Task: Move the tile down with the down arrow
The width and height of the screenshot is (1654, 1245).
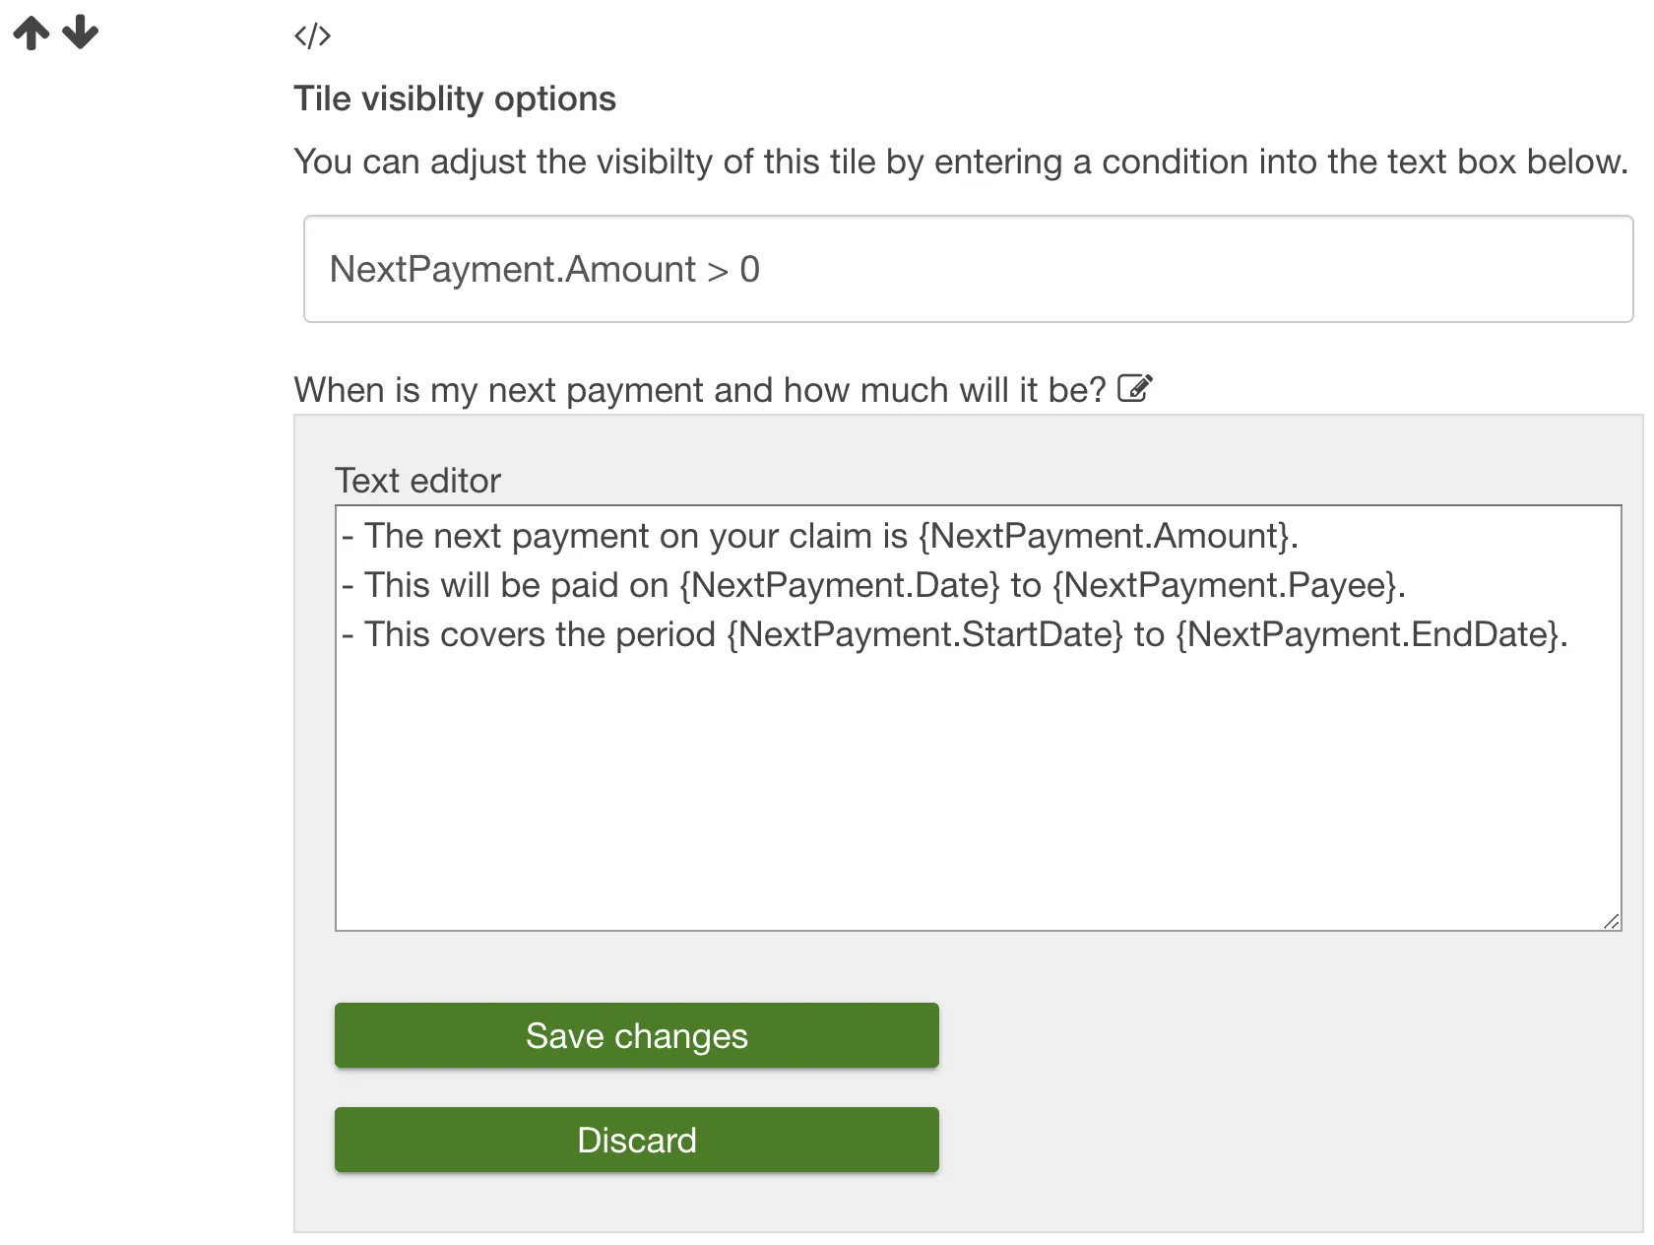Action: [x=81, y=33]
